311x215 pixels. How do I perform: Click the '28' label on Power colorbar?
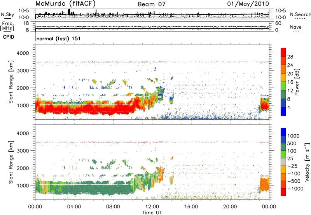point(290,57)
